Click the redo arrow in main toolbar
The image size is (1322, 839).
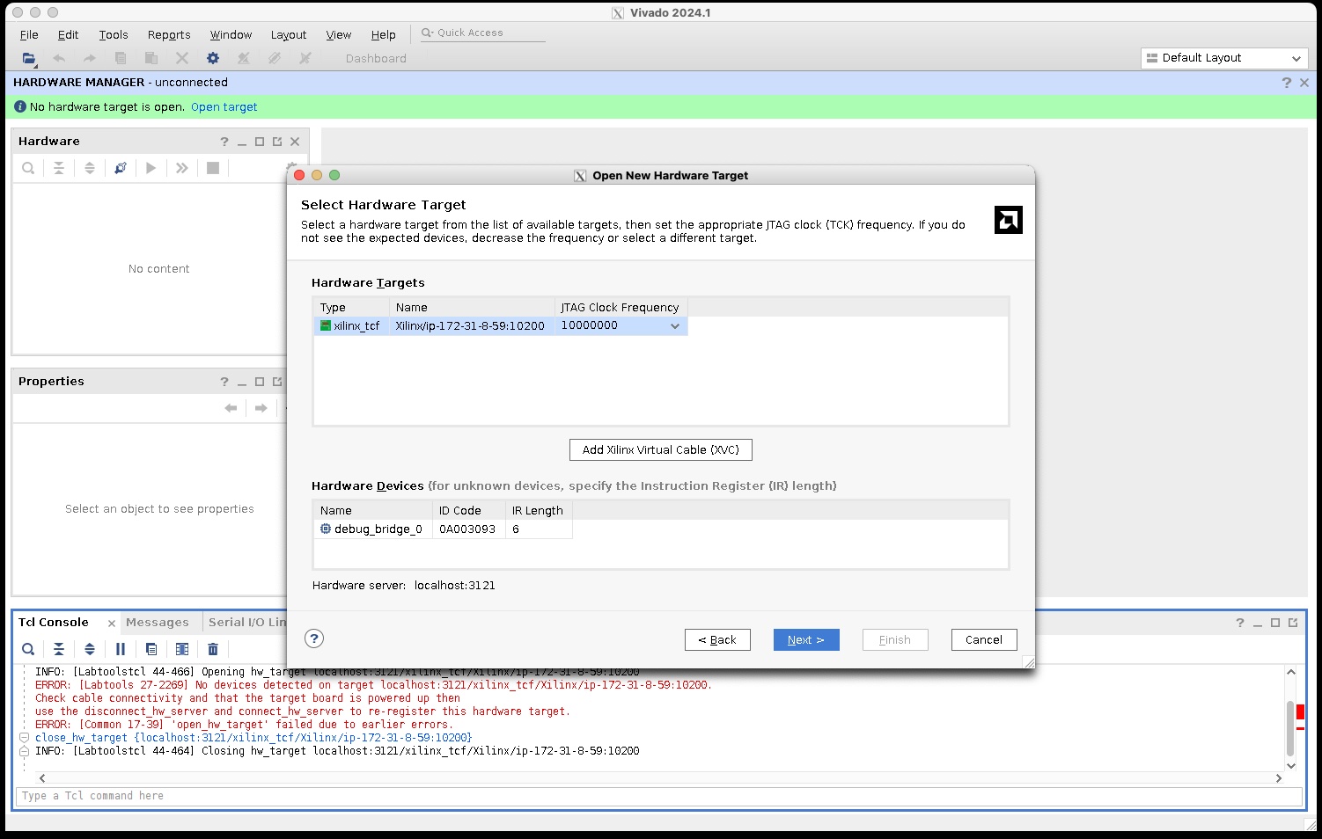[89, 58]
